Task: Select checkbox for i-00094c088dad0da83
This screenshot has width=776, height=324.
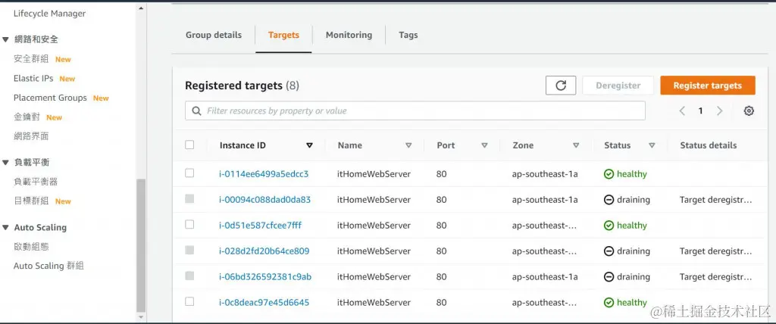Action: tap(189, 199)
